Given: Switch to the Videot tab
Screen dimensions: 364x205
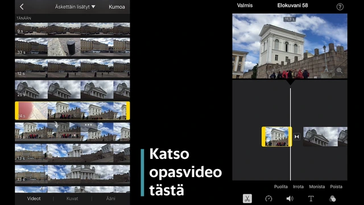Looking at the screenshot, I should (34, 199).
